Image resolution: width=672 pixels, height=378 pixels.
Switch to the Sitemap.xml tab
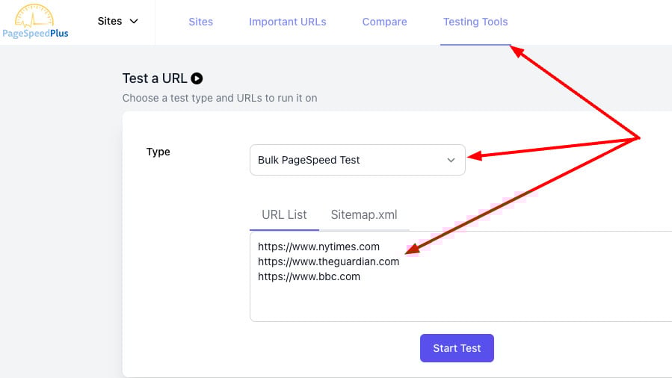pos(364,214)
